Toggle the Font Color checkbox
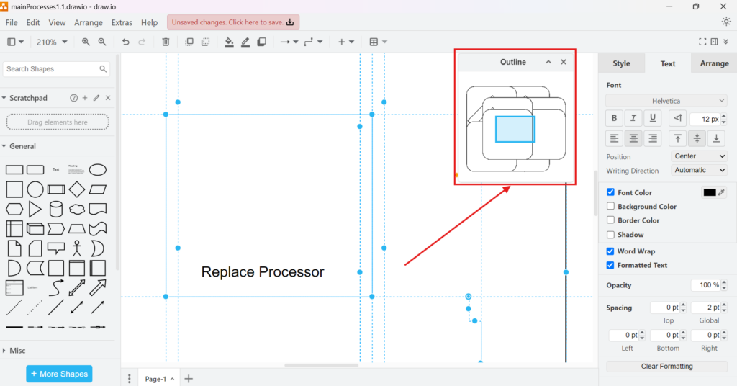This screenshot has height=386, width=737. pyautogui.click(x=610, y=192)
